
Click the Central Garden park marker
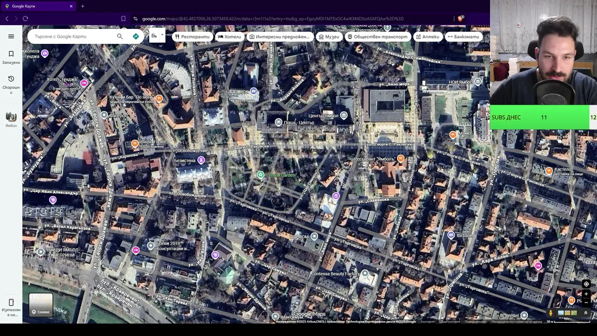(x=260, y=175)
